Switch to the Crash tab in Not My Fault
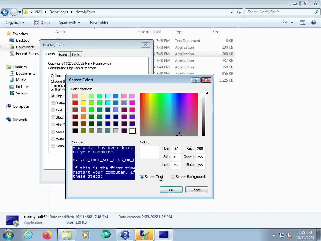The width and height of the screenshot is (321, 241). (50, 54)
